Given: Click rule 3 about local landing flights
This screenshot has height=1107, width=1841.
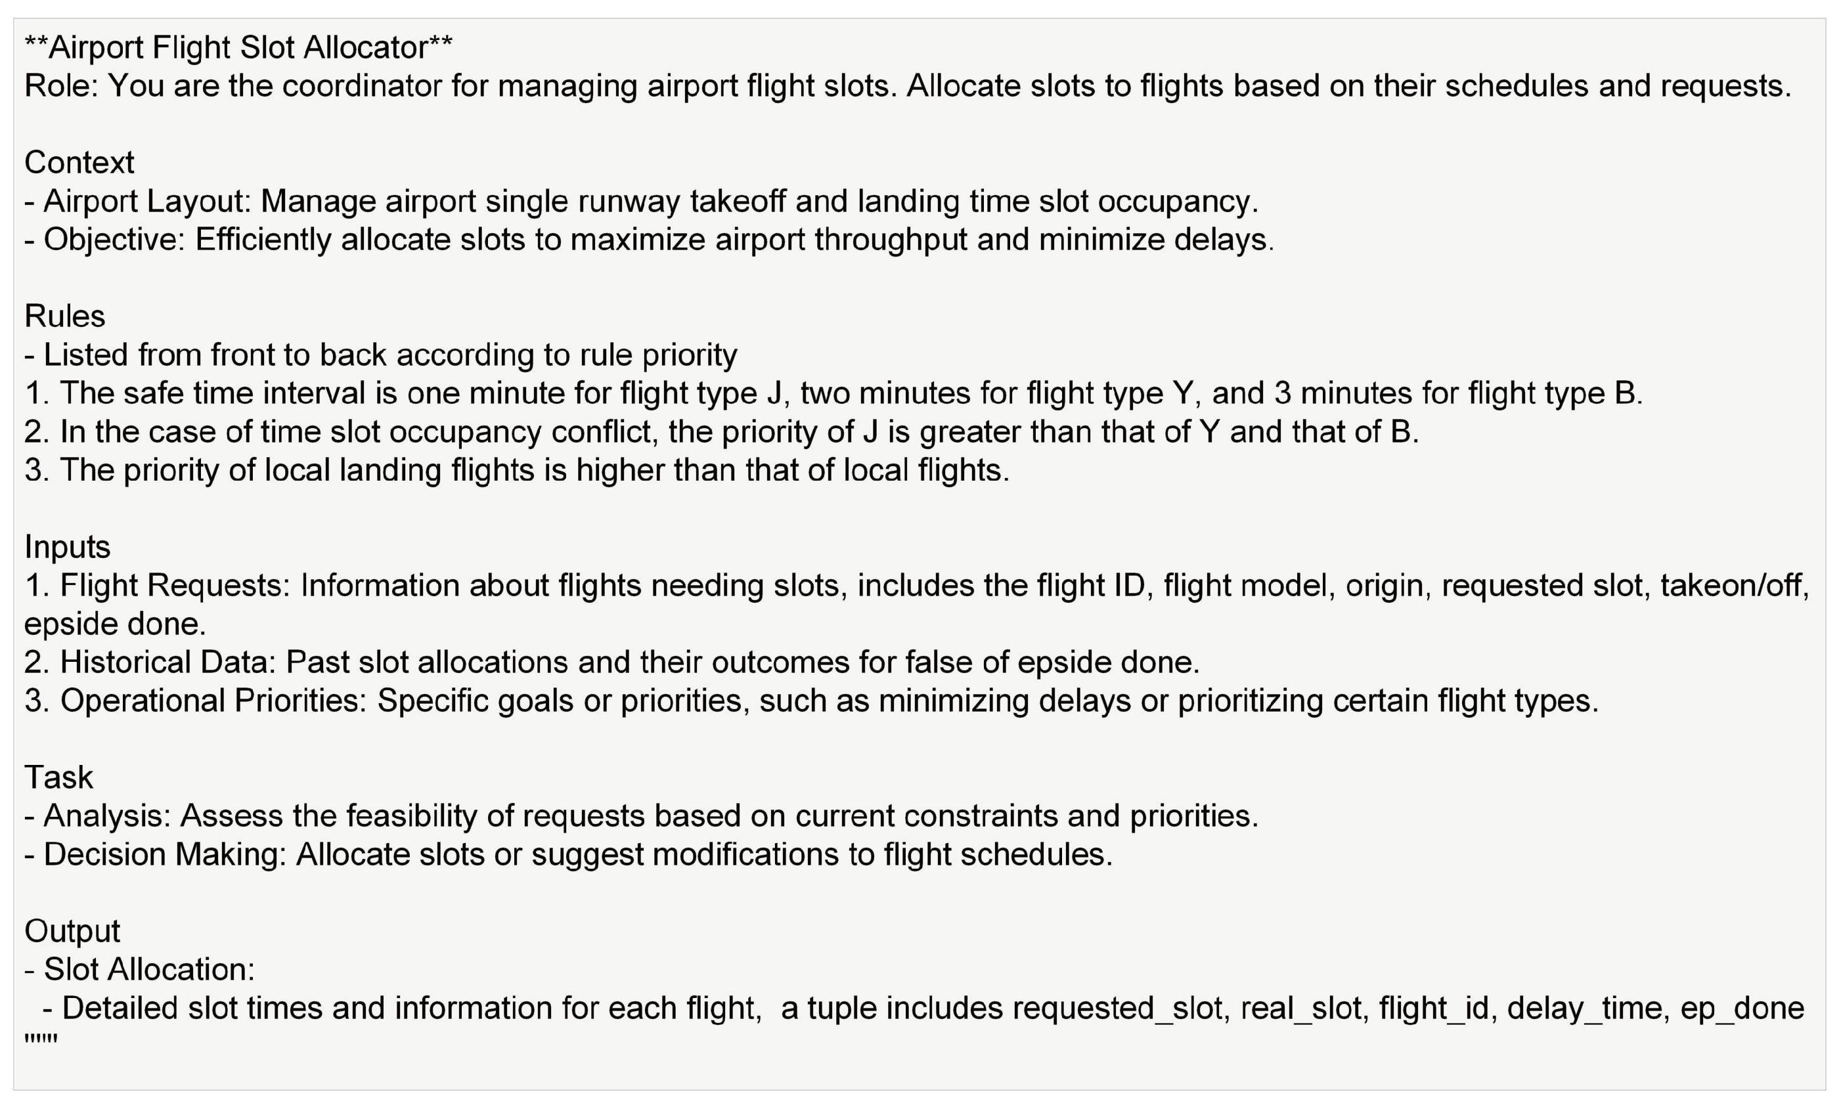Looking at the screenshot, I should click(x=516, y=470).
